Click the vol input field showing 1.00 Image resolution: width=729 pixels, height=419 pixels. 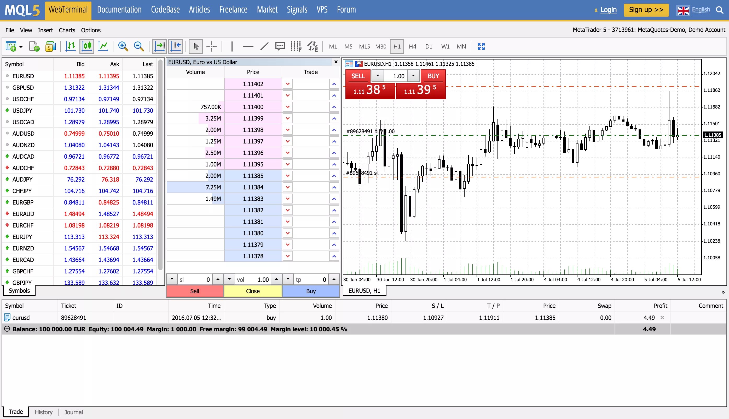tap(253, 279)
